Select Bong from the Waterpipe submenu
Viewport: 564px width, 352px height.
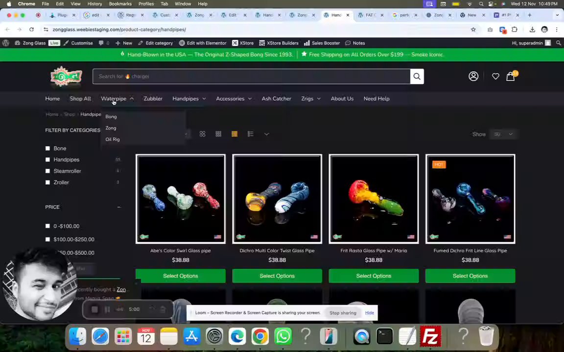(111, 117)
